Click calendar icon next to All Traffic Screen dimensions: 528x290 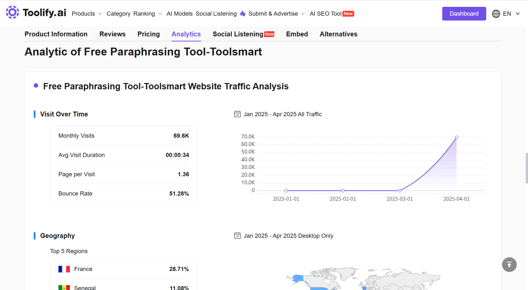point(238,114)
